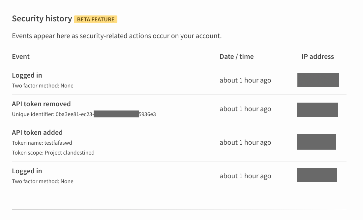
Task: Click redacted IP for the topmost Logged in event
Action: [318, 80]
